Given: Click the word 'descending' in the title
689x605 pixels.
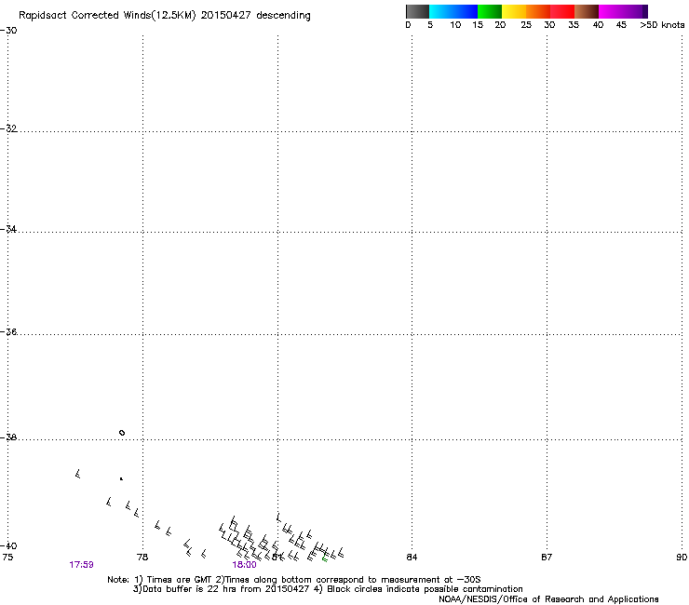Looking at the screenshot, I should tap(283, 16).
